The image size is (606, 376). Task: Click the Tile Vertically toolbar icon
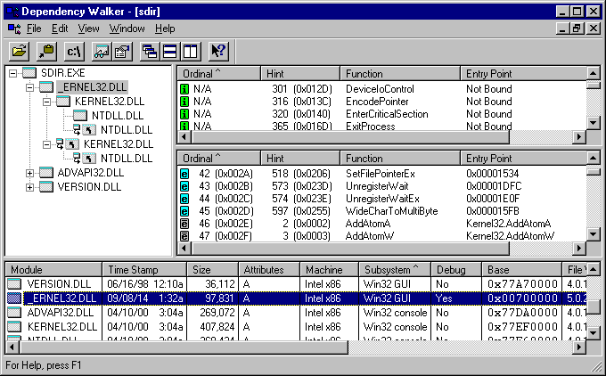point(190,51)
